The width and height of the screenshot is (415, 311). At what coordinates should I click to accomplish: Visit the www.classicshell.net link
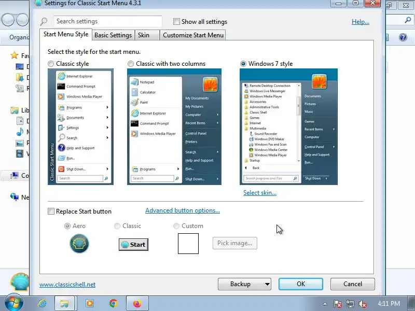point(67,285)
